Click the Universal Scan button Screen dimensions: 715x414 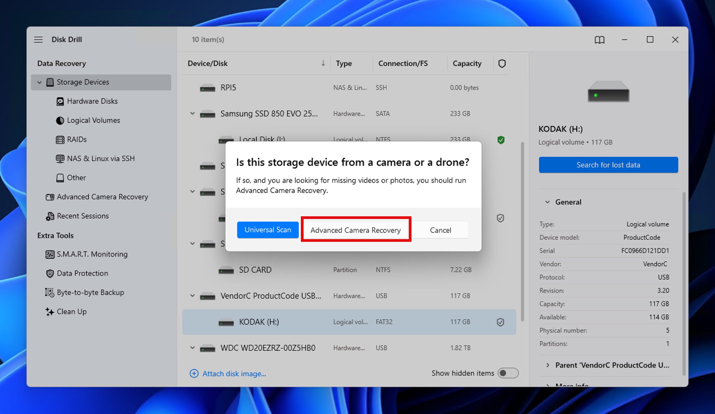tap(268, 230)
